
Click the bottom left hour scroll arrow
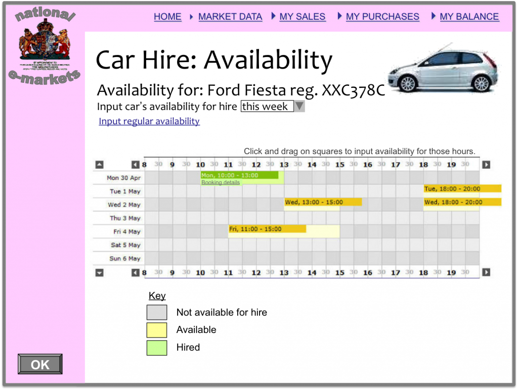point(135,273)
